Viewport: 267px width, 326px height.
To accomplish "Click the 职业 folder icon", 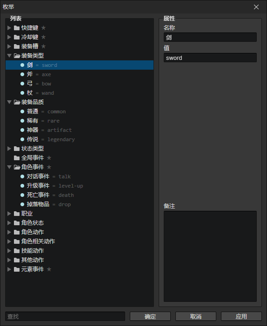I will [x=17, y=214].
